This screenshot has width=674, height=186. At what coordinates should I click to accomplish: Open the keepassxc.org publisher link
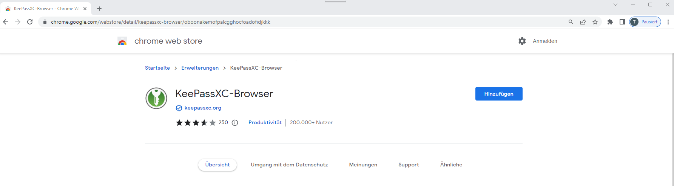click(203, 108)
